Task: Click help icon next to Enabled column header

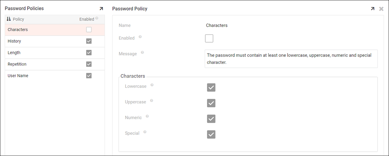Action: [x=97, y=18]
